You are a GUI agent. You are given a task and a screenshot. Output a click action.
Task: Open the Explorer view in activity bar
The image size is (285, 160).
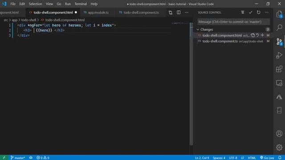pyautogui.click(x=279, y=14)
